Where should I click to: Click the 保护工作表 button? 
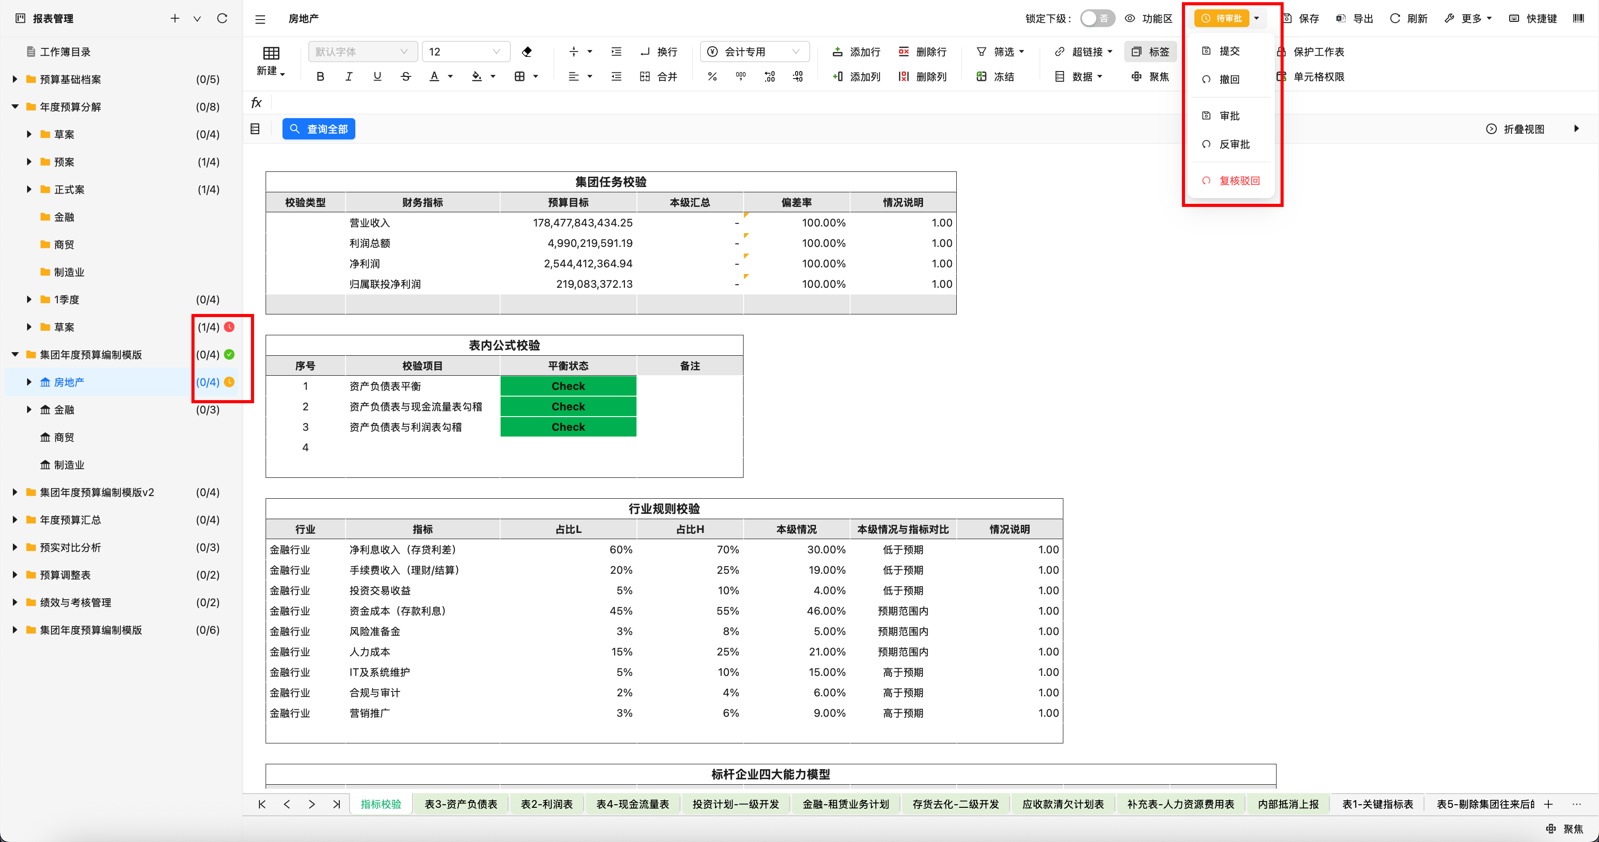(1318, 52)
